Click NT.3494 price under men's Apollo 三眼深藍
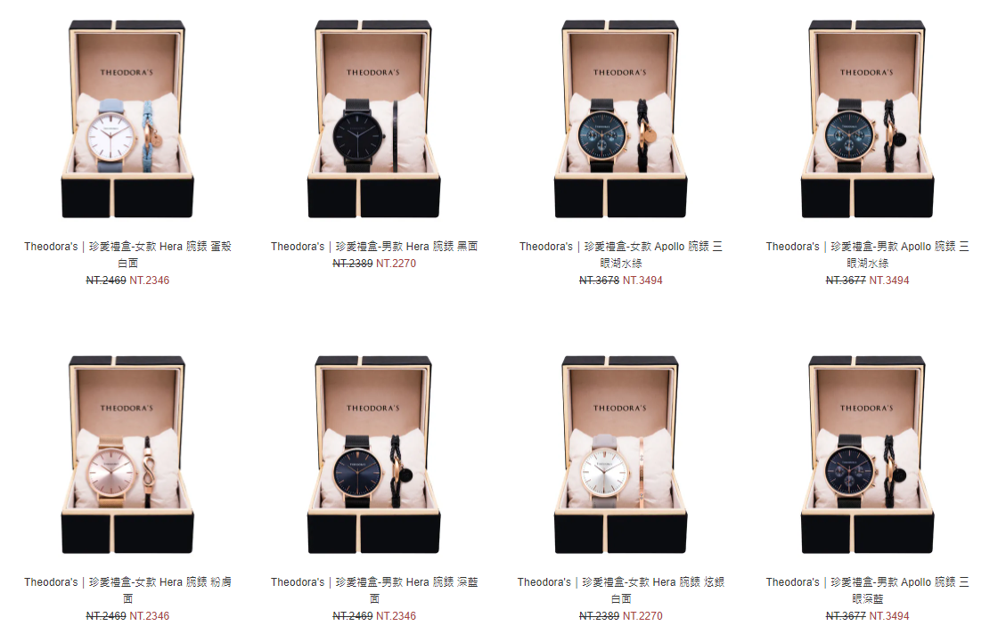This screenshot has height=642, width=1006. [889, 615]
